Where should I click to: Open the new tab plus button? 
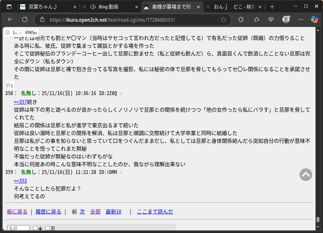272,7
